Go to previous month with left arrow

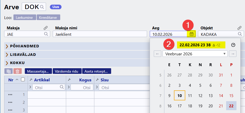[157, 54]
